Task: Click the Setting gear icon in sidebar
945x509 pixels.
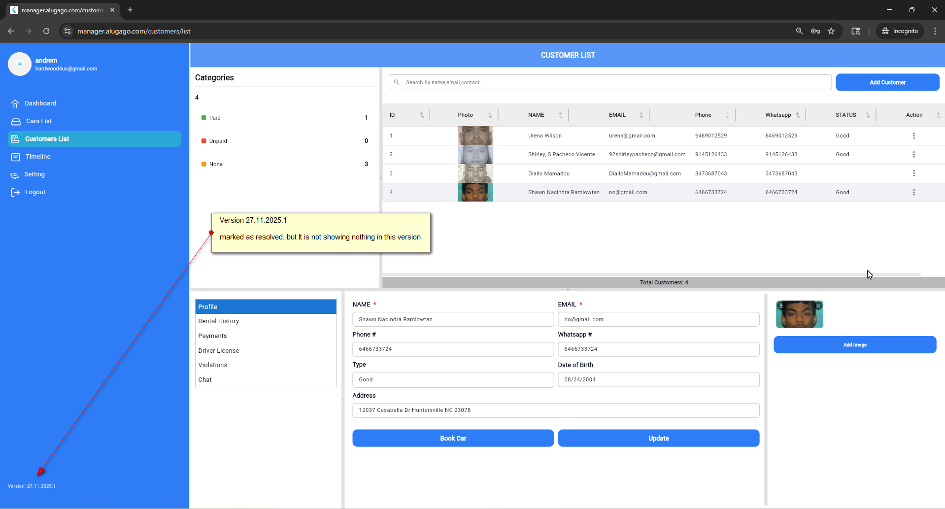Action: pos(15,175)
